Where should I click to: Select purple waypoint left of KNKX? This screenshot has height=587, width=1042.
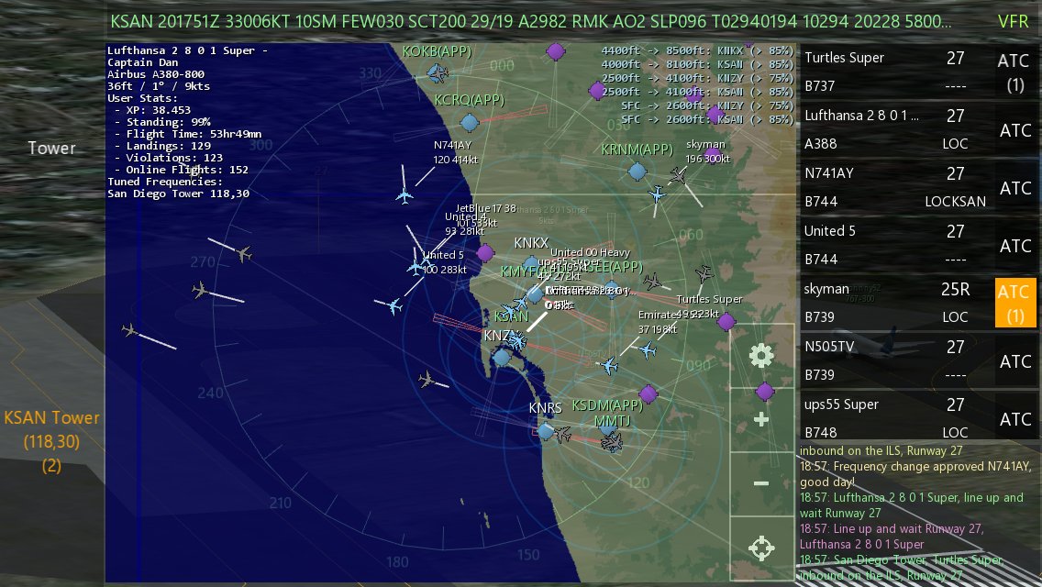[x=486, y=252]
